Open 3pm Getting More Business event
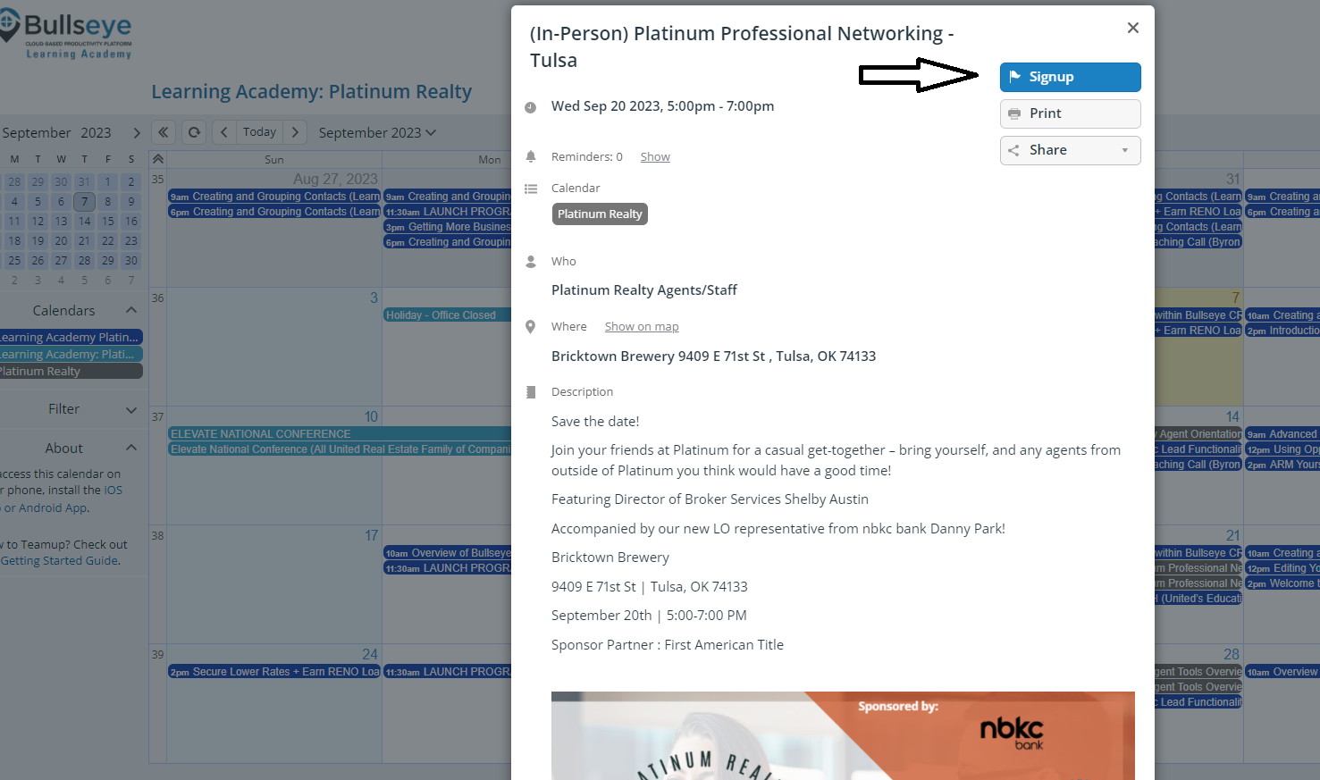The width and height of the screenshot is (1320, 780). tap(448, 227)
